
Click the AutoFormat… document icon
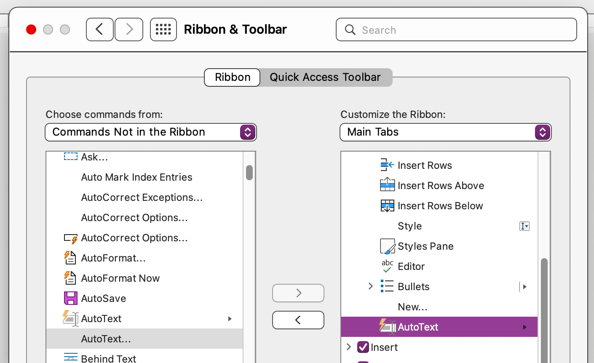coord(70,258)
